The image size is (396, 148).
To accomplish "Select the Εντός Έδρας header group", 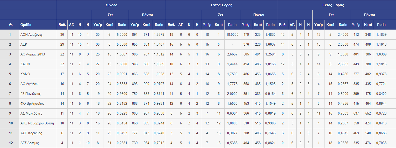I will click(221, 5).
